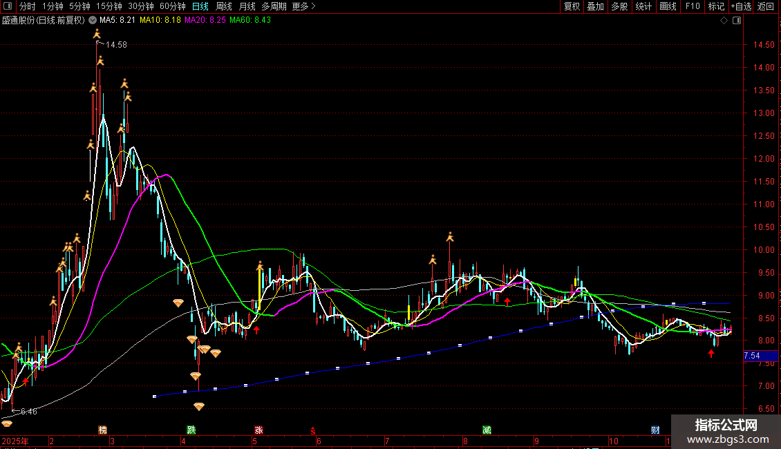Click the green 跌 event marker

pos(191,430)
